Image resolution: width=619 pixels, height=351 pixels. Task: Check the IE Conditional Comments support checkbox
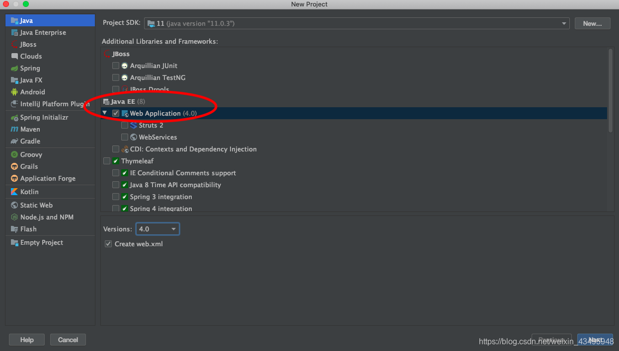116,173
